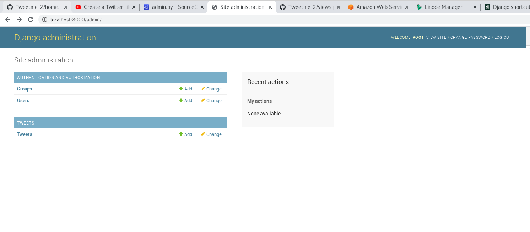
Task: Click the browser forward arrow
Action: click(19, 20)
